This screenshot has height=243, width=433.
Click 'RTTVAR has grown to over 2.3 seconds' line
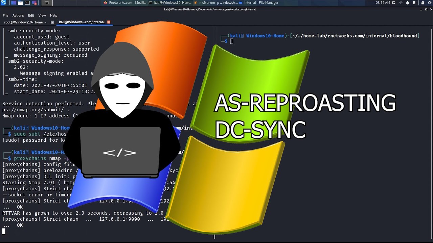[x=83, y=213]
